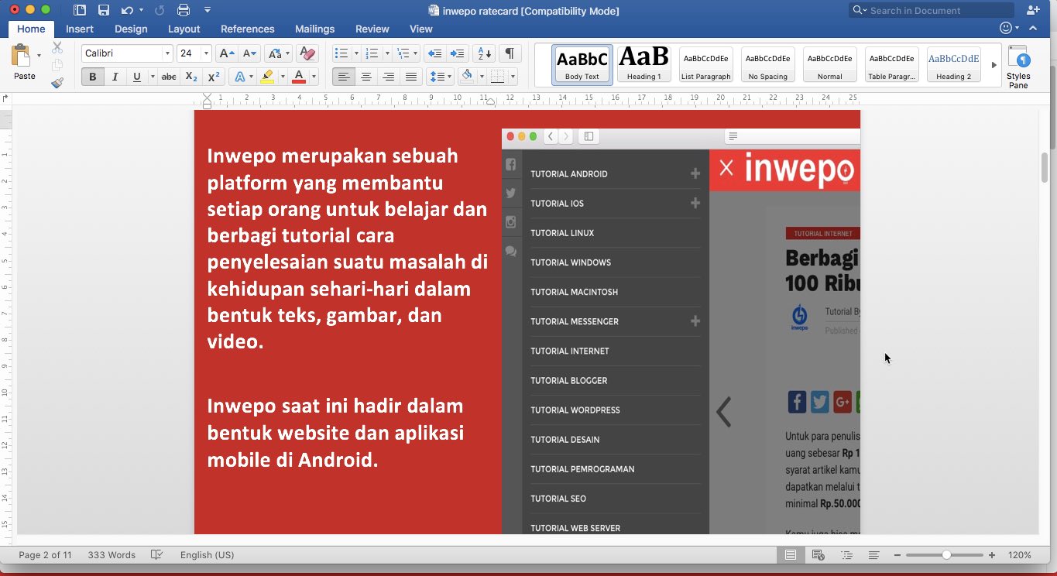The height and width of the screenshot is (576, 1057).
Task: Share the document via the add-person icon
Action: [1032, 10]
